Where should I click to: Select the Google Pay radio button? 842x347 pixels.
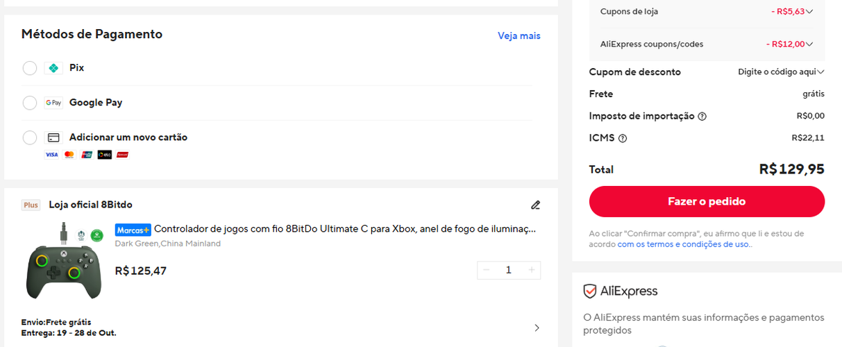tap(30, 103)
